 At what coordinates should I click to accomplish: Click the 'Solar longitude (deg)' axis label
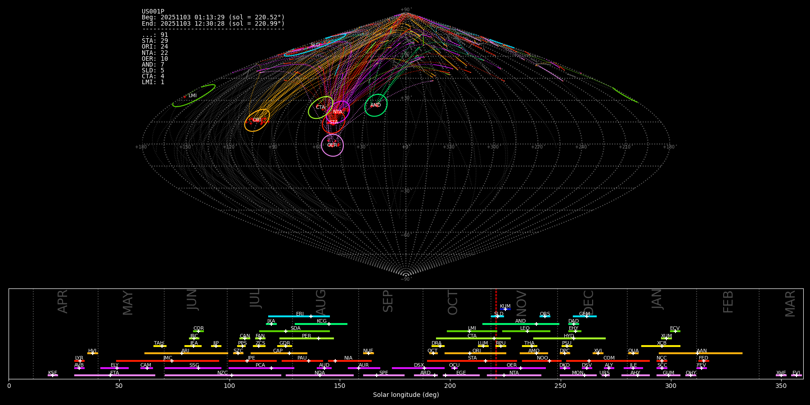point(406,395)
